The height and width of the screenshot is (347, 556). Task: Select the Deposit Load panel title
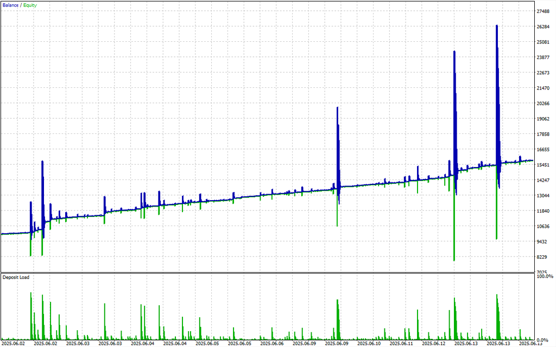click(16, 277)
